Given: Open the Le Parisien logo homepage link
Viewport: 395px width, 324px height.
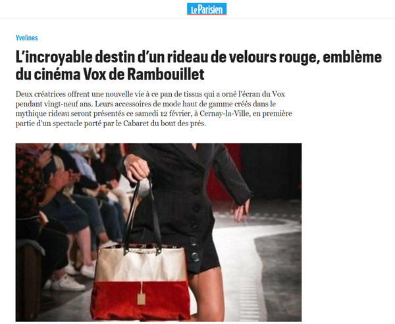Looking at the screenshot, I should coord(207,9).
